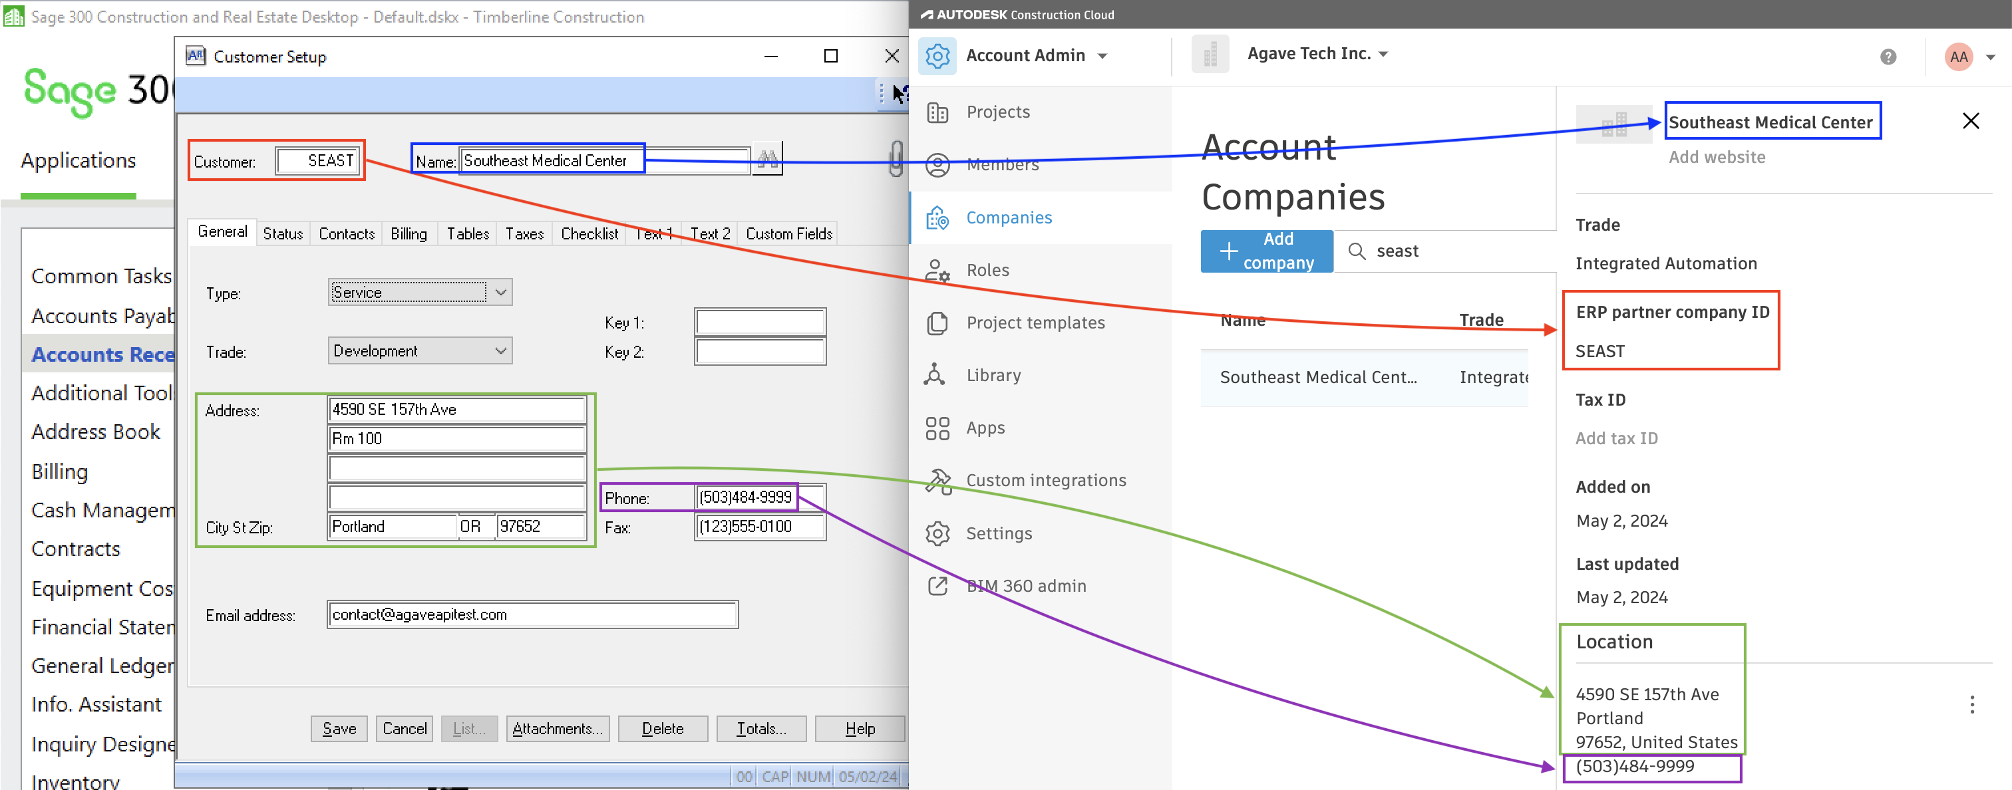
Task: Open Project templates icon in sidebar
Action: [x=937, y=323]
